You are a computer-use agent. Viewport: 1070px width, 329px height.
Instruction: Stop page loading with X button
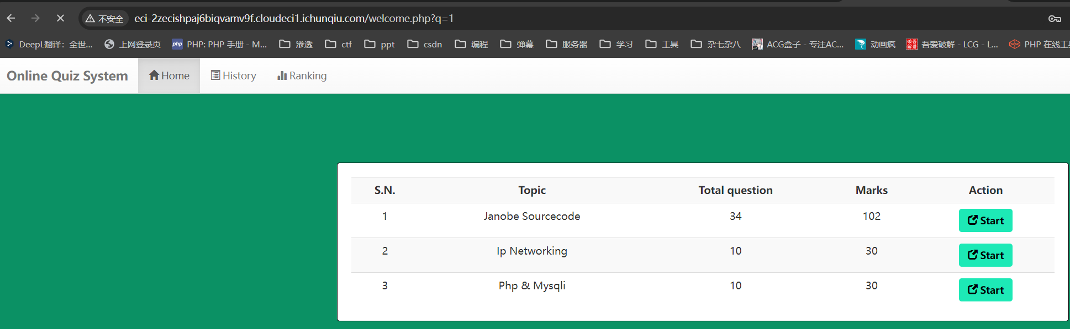click(x=60, y=18)
